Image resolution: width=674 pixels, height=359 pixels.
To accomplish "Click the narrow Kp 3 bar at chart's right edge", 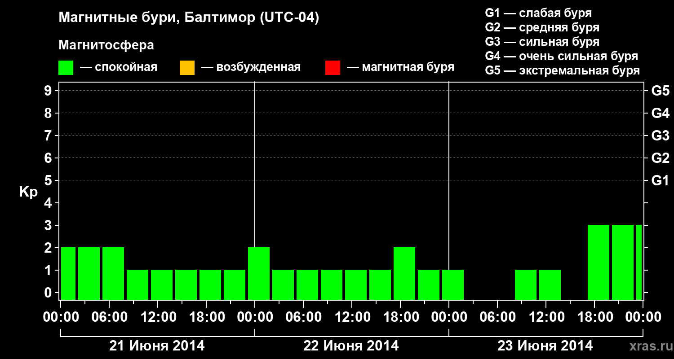I will click(x=639, y=262).
